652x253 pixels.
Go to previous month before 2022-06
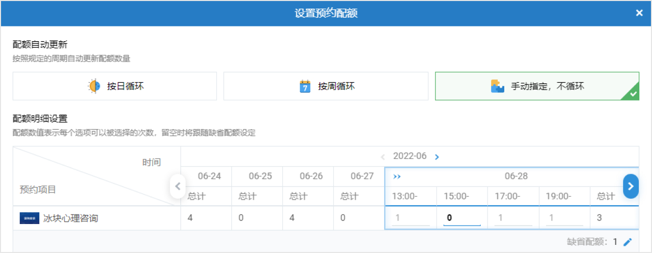pos(383,157)
